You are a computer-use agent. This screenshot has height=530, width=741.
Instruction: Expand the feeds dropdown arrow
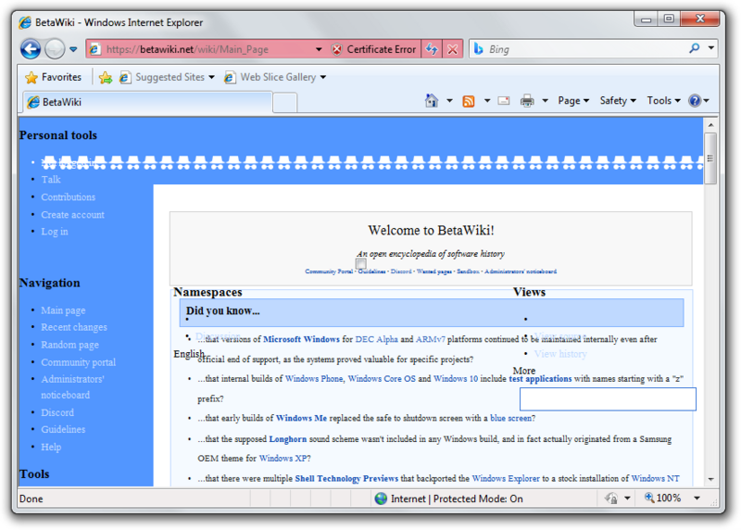click(487, 100)
